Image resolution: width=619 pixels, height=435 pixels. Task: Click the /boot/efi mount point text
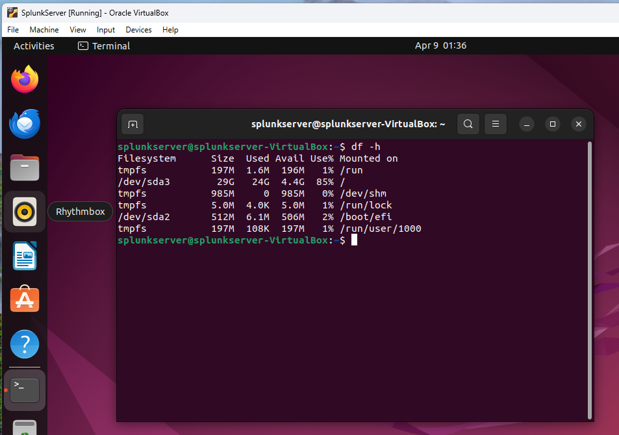pyautogui.click(x=366, y=217)
